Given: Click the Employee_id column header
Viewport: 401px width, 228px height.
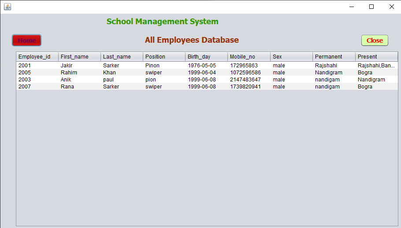Looking at the screenshot, I should coord(37,57).
